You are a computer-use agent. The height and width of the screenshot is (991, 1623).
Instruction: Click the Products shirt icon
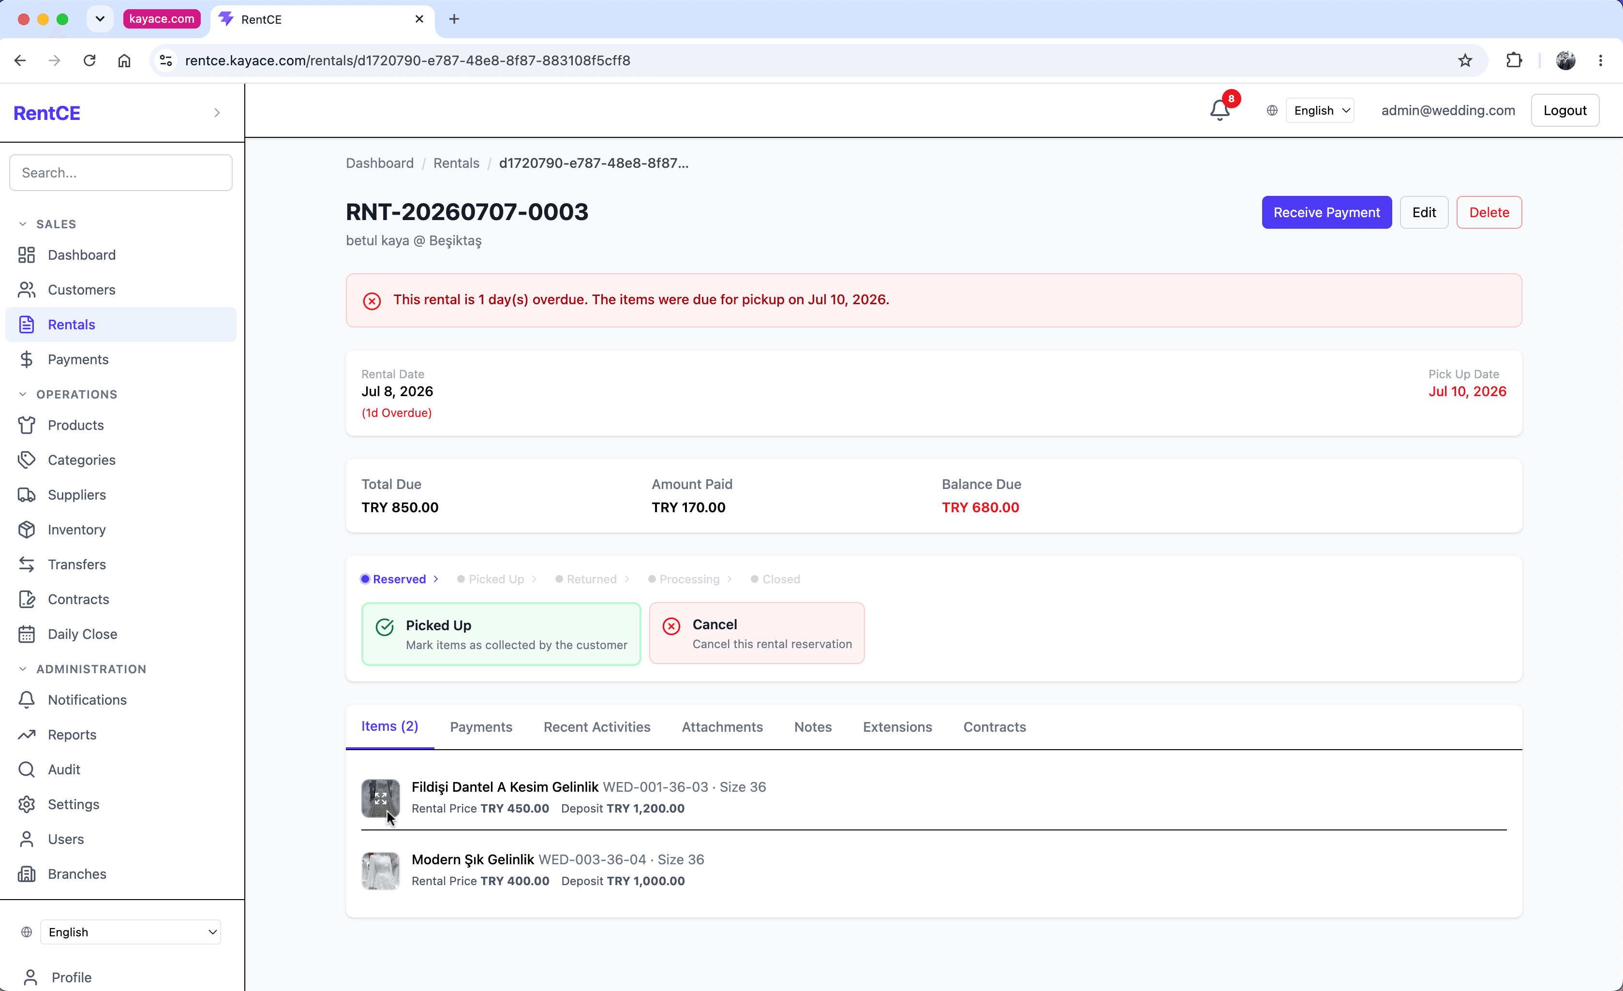pos(26,426)
